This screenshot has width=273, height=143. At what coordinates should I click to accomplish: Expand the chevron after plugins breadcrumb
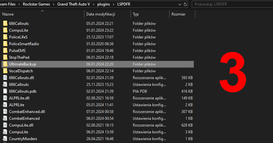click(113, 4)
